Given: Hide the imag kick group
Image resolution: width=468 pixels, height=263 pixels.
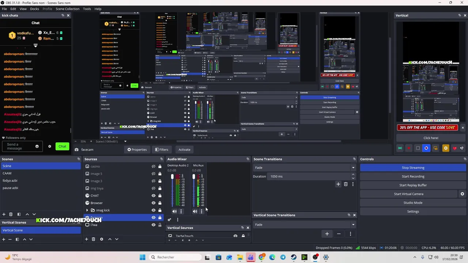Looking at the screenshot, I should (154, 210).
